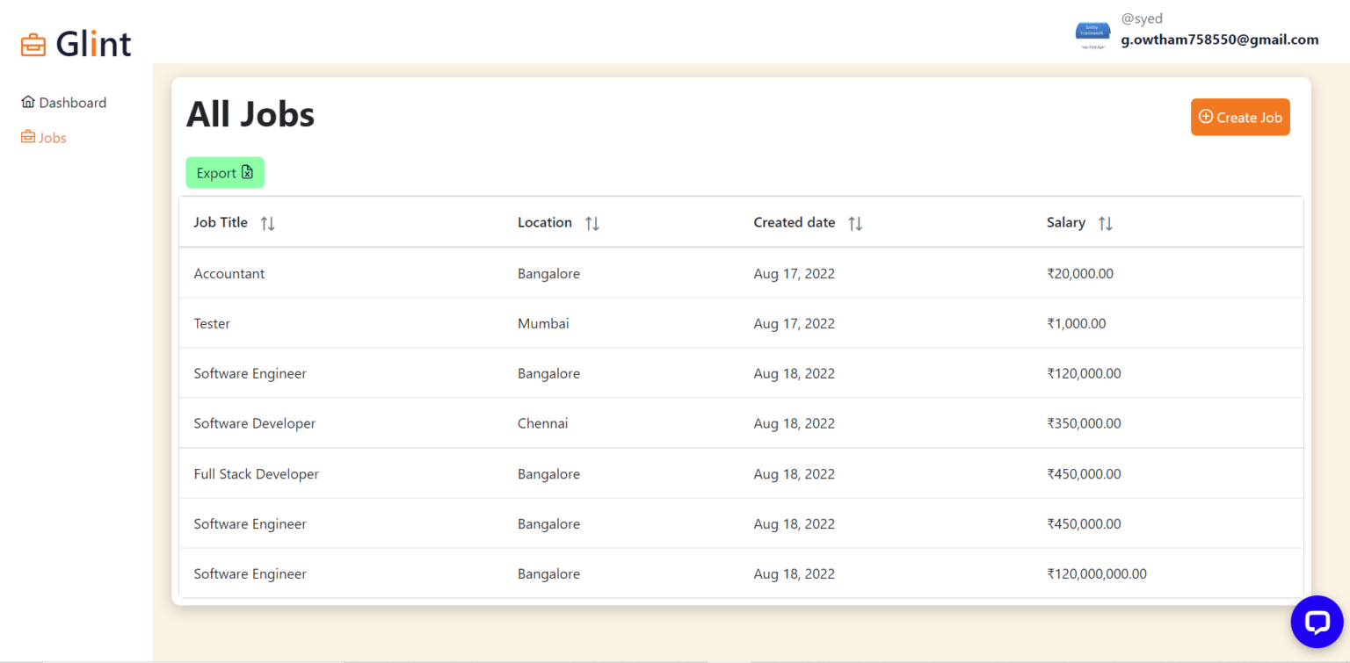The width and height of the screenshot is (1350, 663).
Task: Select the Tester job in Mumbai
Action: point(212,324)
